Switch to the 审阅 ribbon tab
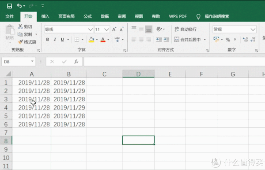The image size is (265, 170). pos(122,16)
